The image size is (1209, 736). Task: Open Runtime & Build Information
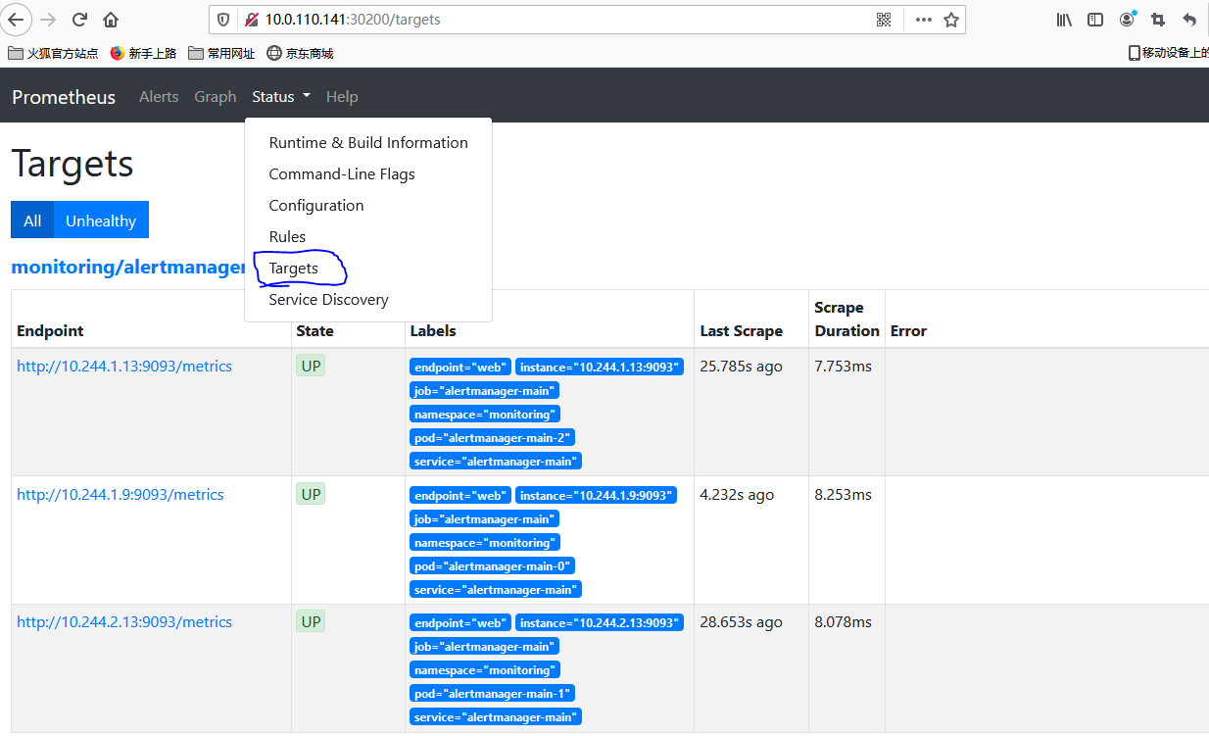tap(368, 143)
